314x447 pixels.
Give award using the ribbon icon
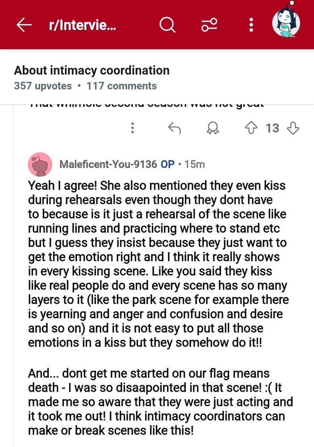[x=213, y=128]
